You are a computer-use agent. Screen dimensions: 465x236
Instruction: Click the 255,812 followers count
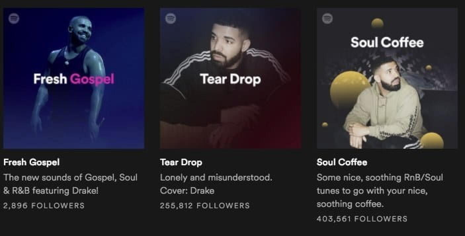coord(204,206)
